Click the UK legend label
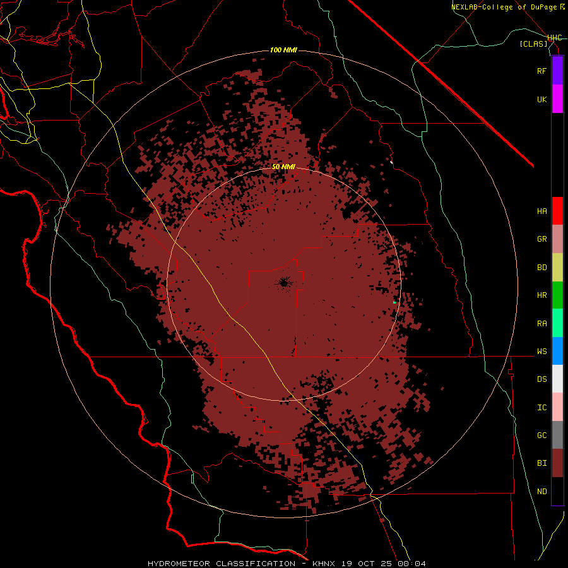Screen dimensions: 568x568 point(541,99)
